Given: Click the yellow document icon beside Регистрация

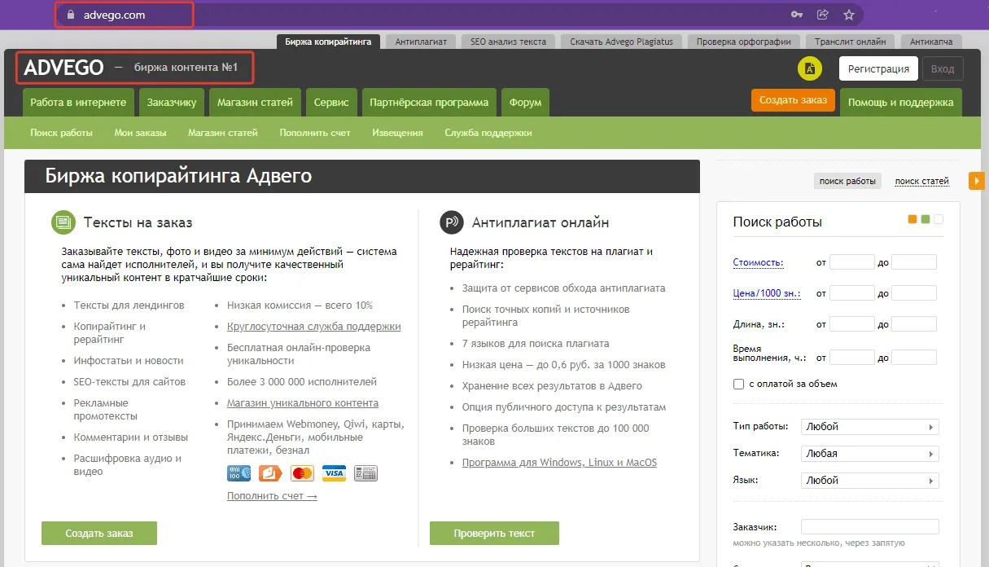Looking at the screenshot, I should click(810, 69).
